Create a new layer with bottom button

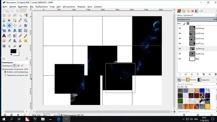[x=180, y=75]
